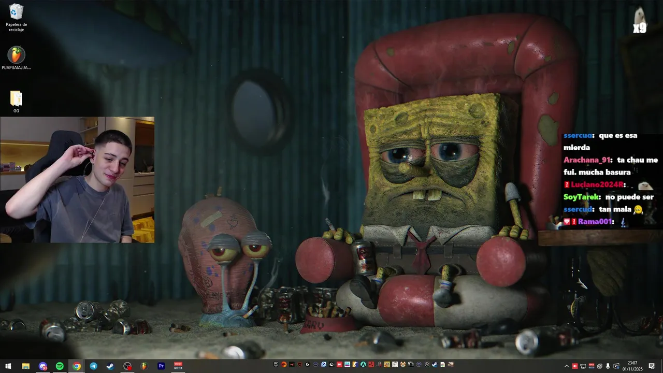The width and height of the screenshot is (663, 373).
Task: Launch Steam from the taskbar
Action: 110,366
